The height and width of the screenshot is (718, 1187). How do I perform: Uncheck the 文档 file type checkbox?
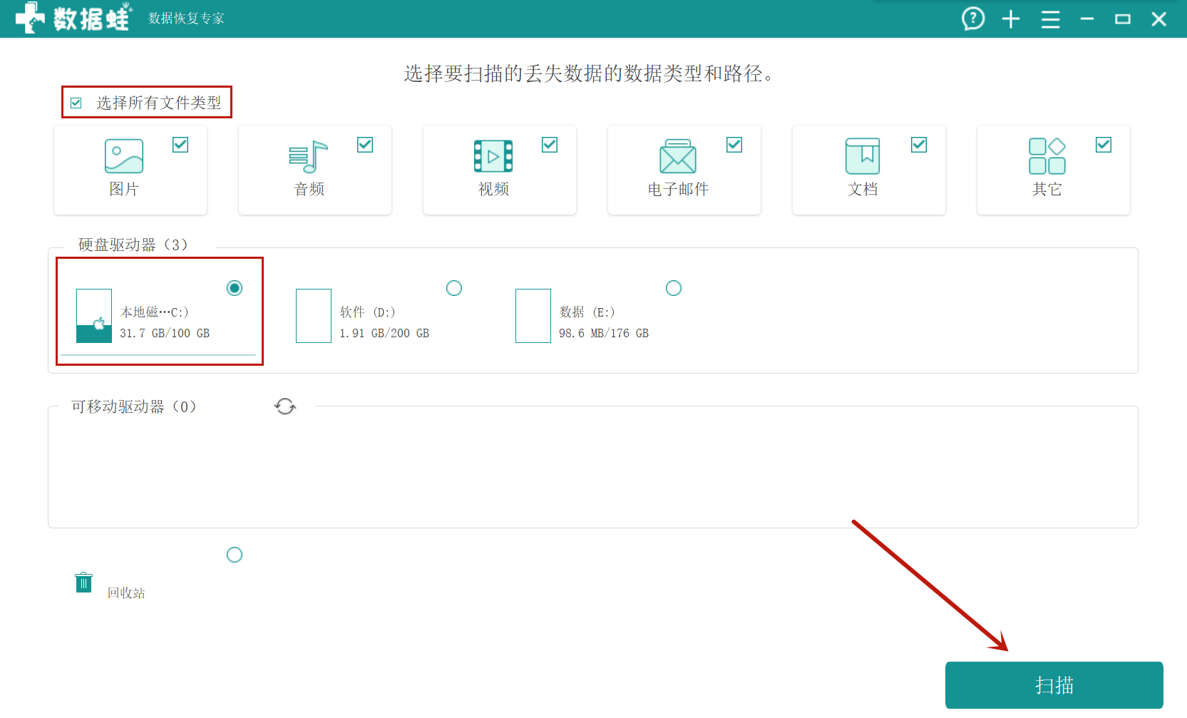918,144
